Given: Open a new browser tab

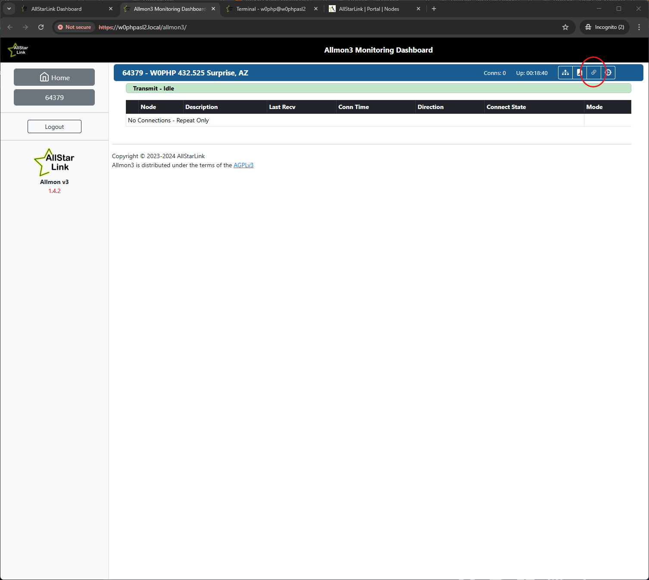Looking at the screenshot, I should pos(434,9).
